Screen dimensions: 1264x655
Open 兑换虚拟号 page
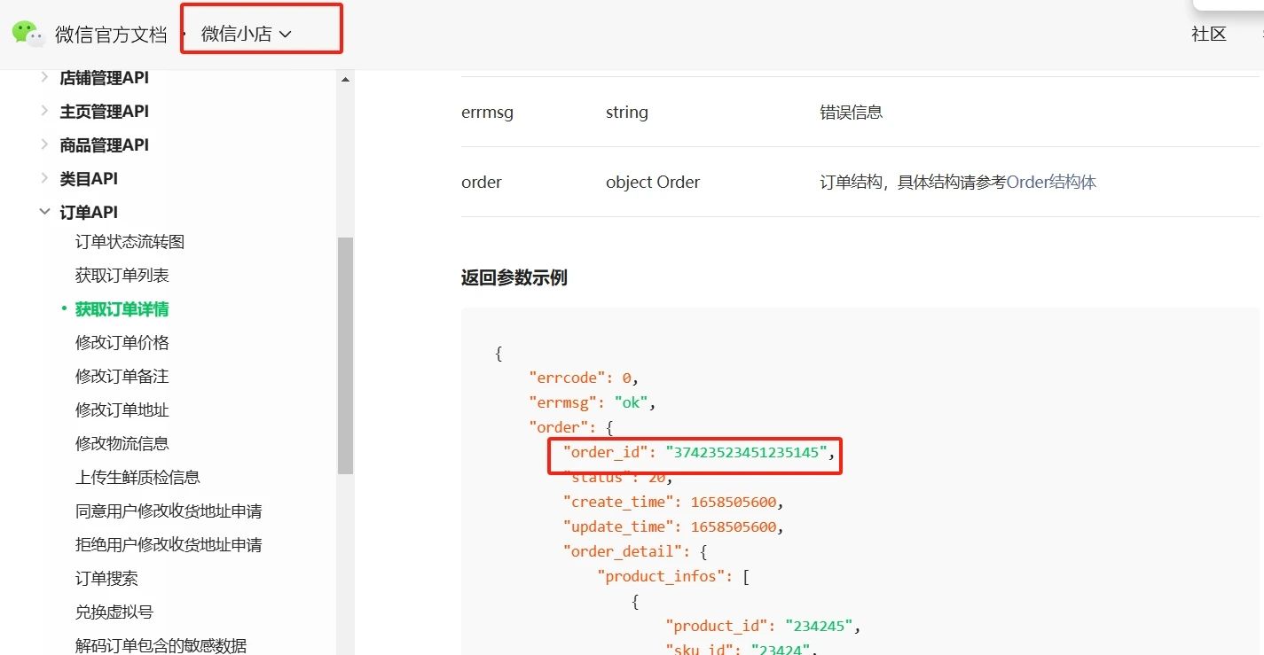point(114,612)
